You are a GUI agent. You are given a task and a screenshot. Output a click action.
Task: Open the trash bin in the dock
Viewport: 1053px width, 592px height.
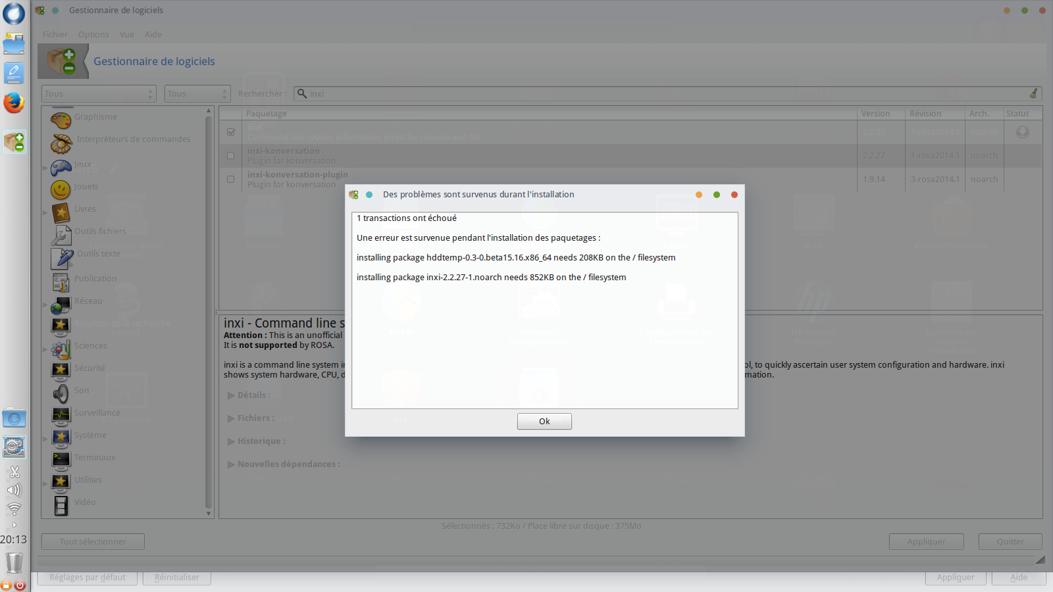point(14,563)
